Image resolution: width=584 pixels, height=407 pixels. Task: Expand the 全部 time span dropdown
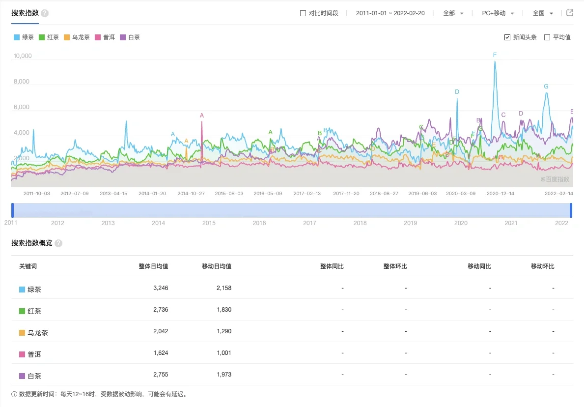[453, 13]
